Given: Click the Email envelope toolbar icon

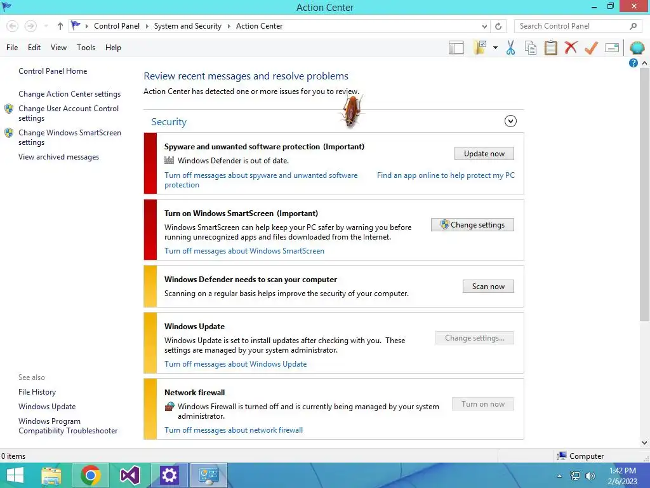Looking at the screenshot, I should pyautogui.click(x=612, y=48).
